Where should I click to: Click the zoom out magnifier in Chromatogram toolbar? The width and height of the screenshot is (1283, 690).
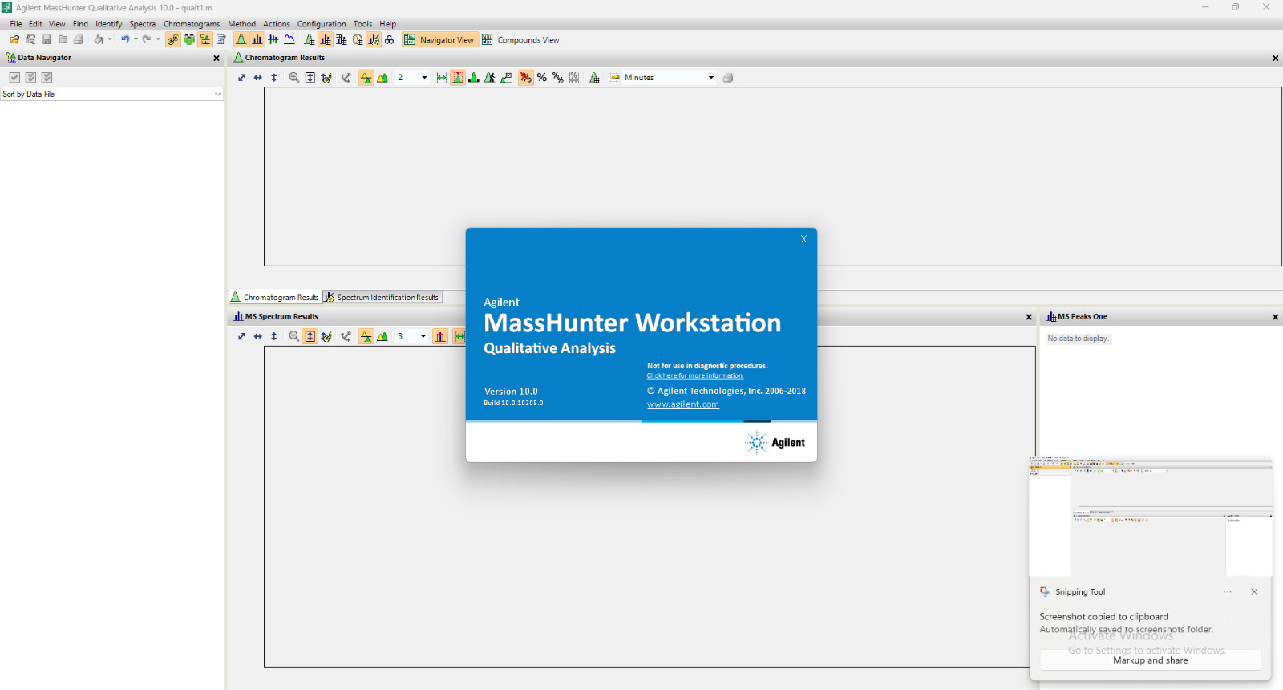pos(294,78)
